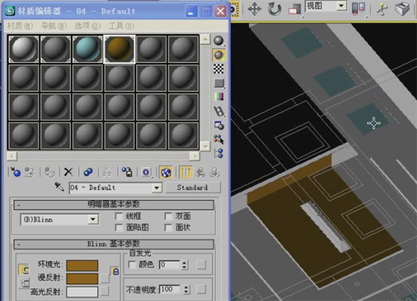This screenshot has width=417, height=301.
Task: Open the 视图 coordinate system dropdown
Action: pos(342,5)
